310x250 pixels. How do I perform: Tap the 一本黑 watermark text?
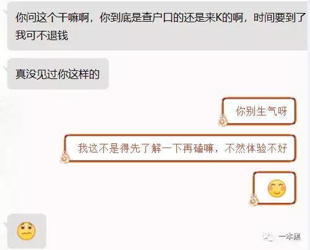click(290, 237)
